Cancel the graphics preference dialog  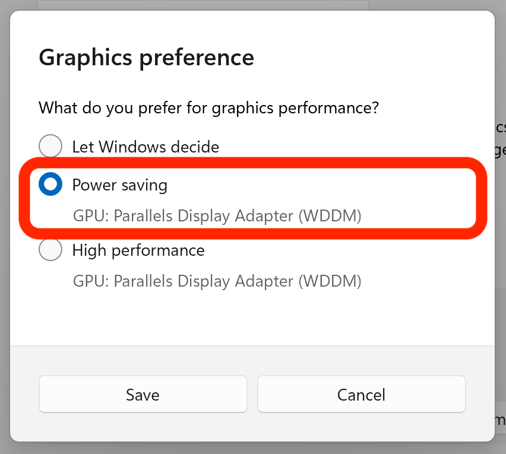click(x=361, y=395)
